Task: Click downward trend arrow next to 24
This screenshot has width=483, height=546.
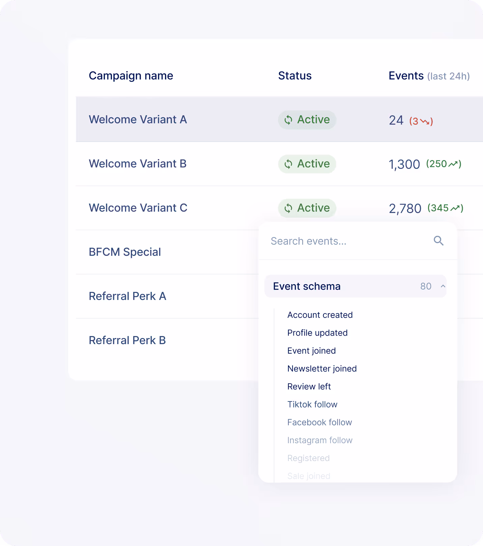Action: (x=425, y=121)
